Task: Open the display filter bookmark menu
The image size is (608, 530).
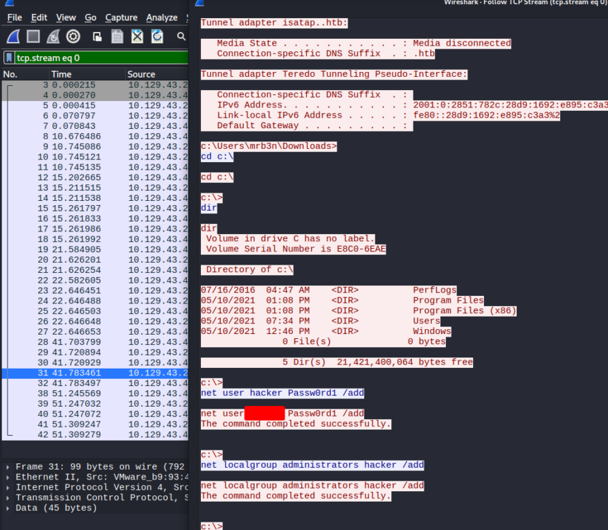Action: tap(9, 58)
